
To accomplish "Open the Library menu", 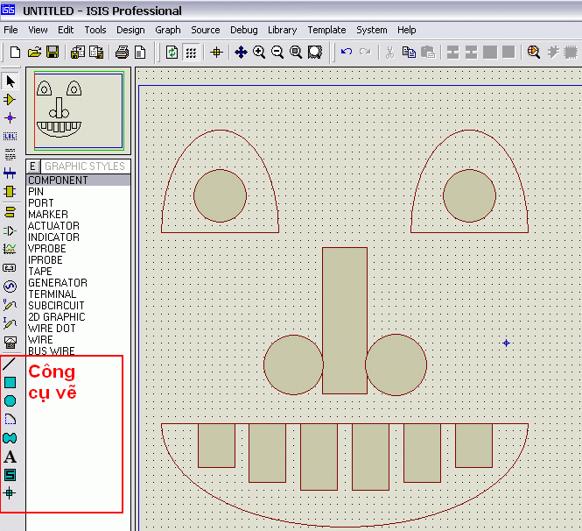I will [282, 30].
